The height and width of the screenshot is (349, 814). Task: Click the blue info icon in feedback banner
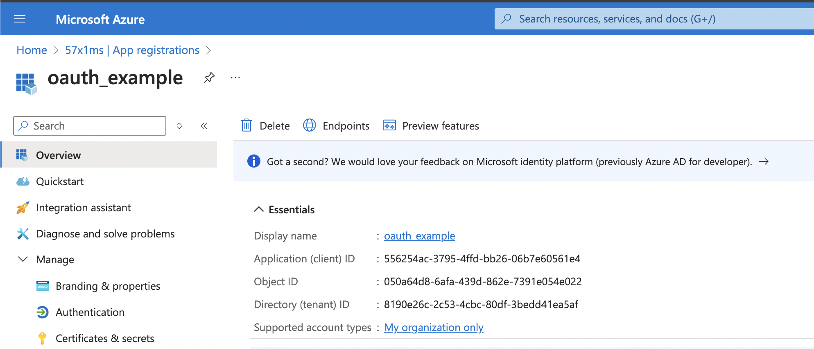[254, 161]
